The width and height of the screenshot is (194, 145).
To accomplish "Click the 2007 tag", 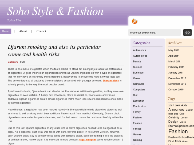I will click(171, 106).
